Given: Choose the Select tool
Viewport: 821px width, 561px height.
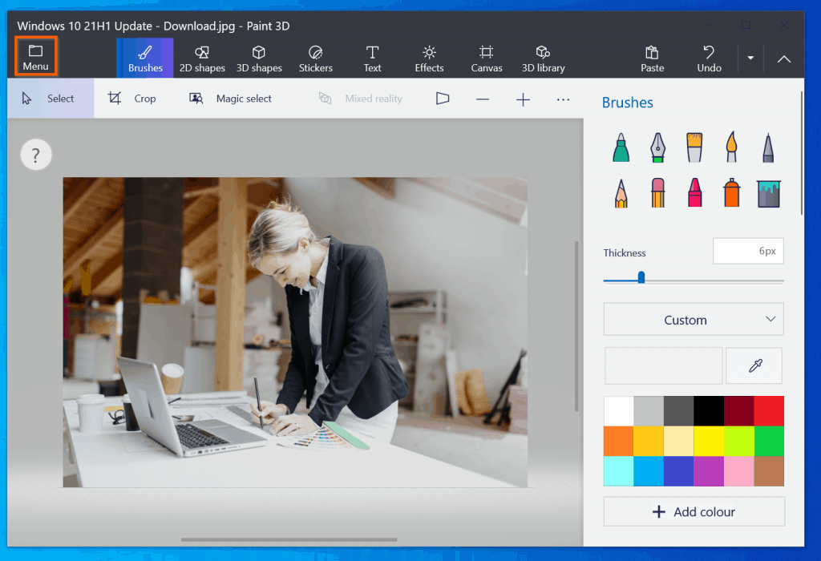Looking at the screenshot, I should [x=51, y=99].
